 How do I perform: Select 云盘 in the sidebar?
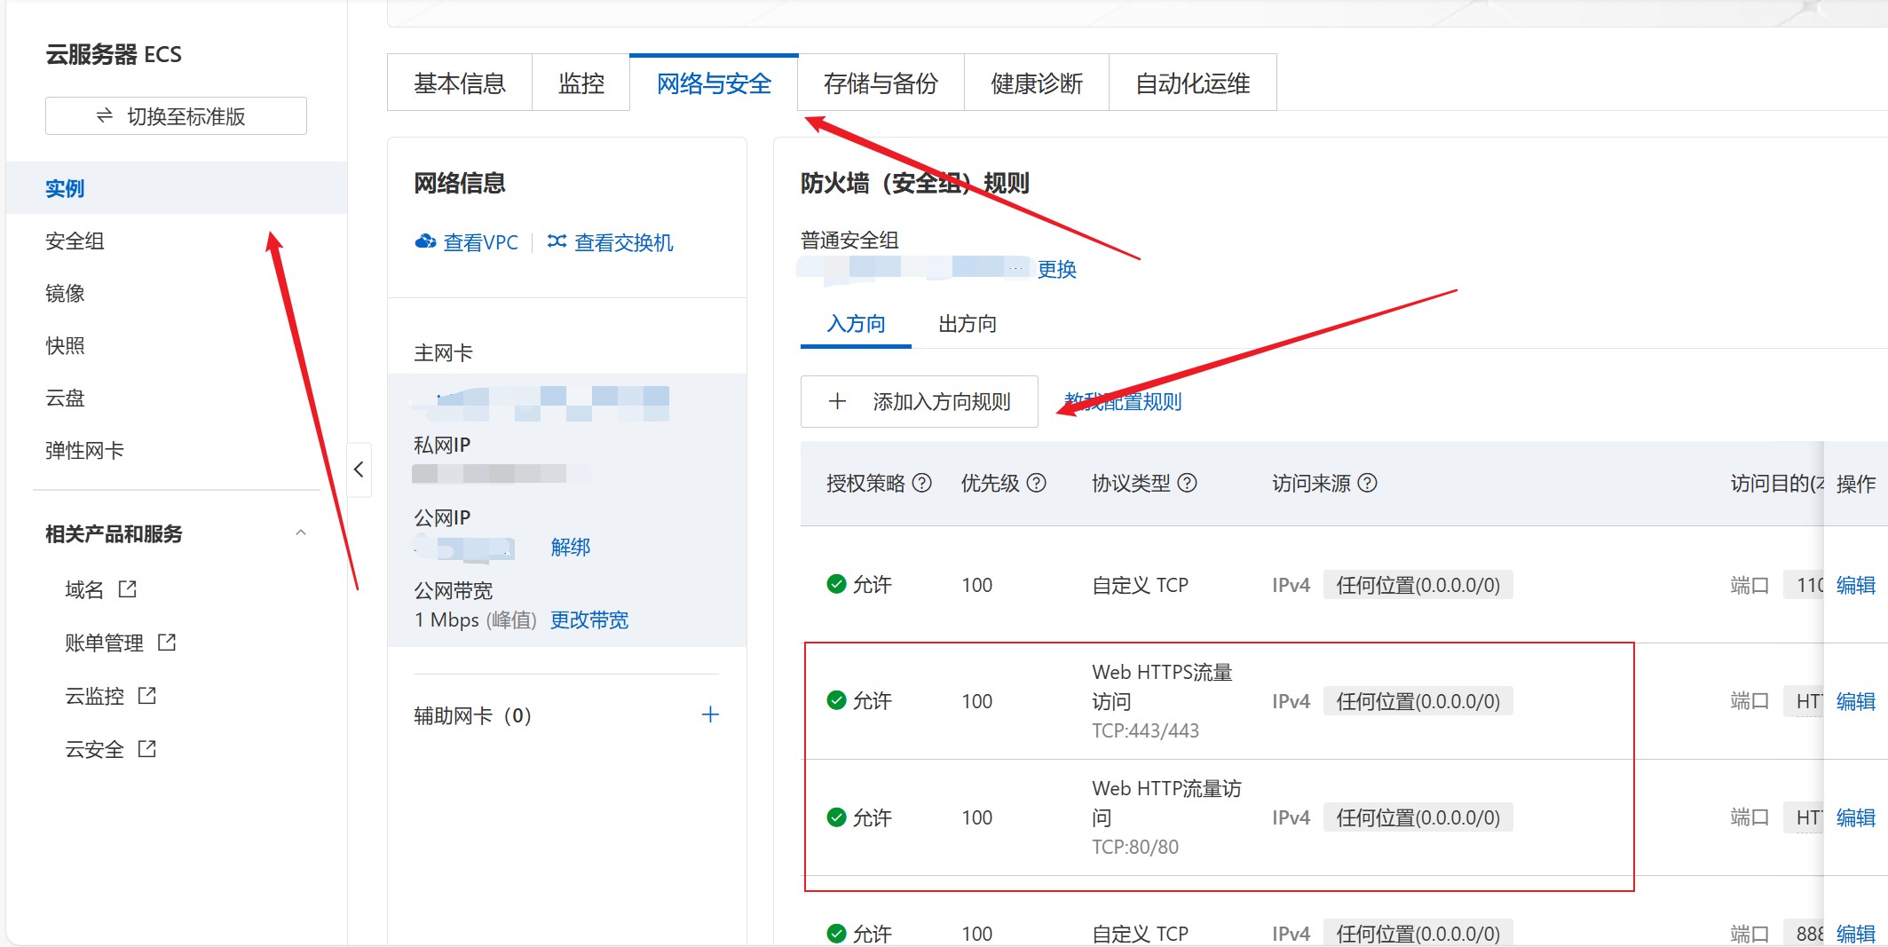(x=177, y=398)
